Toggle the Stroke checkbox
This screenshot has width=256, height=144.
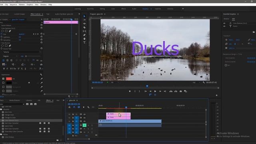point(3,83)
